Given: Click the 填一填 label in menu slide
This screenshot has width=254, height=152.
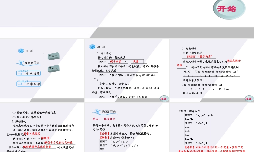Looking at the screenshot, I should tap(29, 51).
